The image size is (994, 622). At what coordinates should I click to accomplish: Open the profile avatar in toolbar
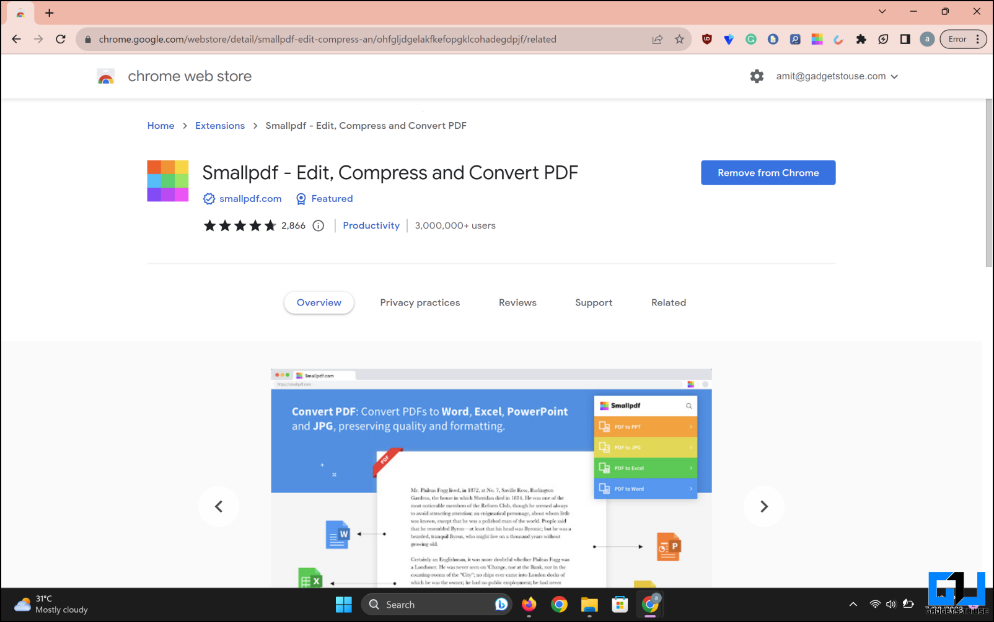927,39
